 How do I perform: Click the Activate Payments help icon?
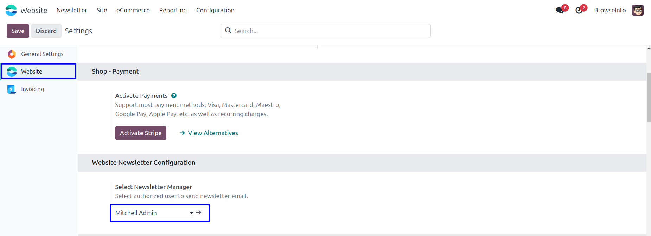pyautogui.click(x=174, y=96)
